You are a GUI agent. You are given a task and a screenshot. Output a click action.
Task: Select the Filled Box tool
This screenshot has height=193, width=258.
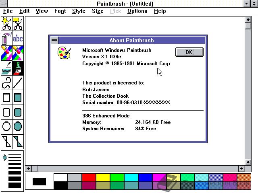coord(18,97)
